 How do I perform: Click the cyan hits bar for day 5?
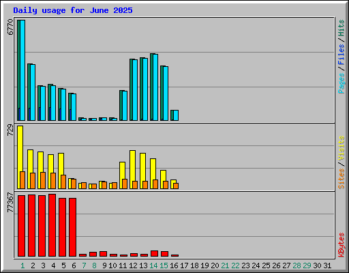pos(63,104)
